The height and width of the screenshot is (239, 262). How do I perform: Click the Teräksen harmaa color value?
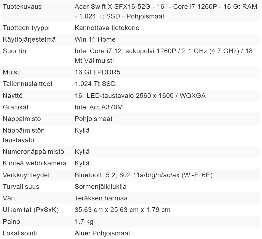[x=101, y=198]
